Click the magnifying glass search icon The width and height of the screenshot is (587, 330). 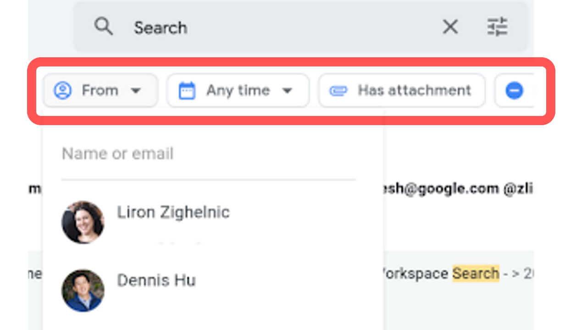coord(104,27)
